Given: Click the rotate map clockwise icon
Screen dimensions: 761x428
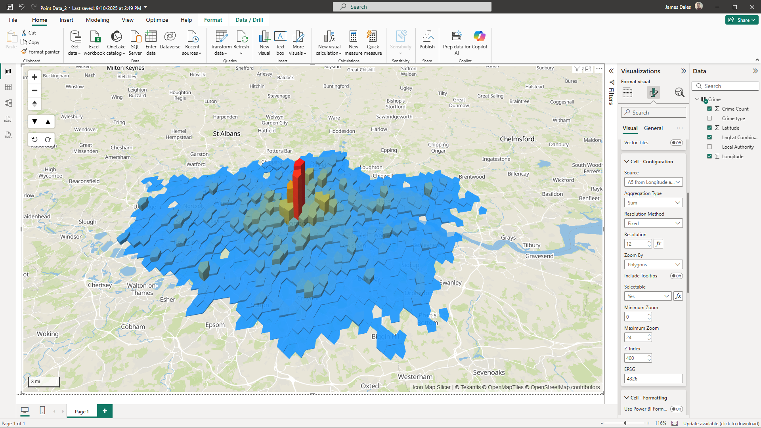Looking at the screenshot, I should [48, 139].
